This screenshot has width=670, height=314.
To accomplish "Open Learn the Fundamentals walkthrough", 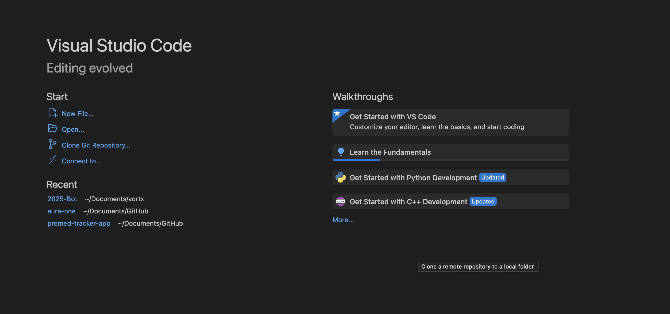I will pyautogui.click(x=451, y=153).
